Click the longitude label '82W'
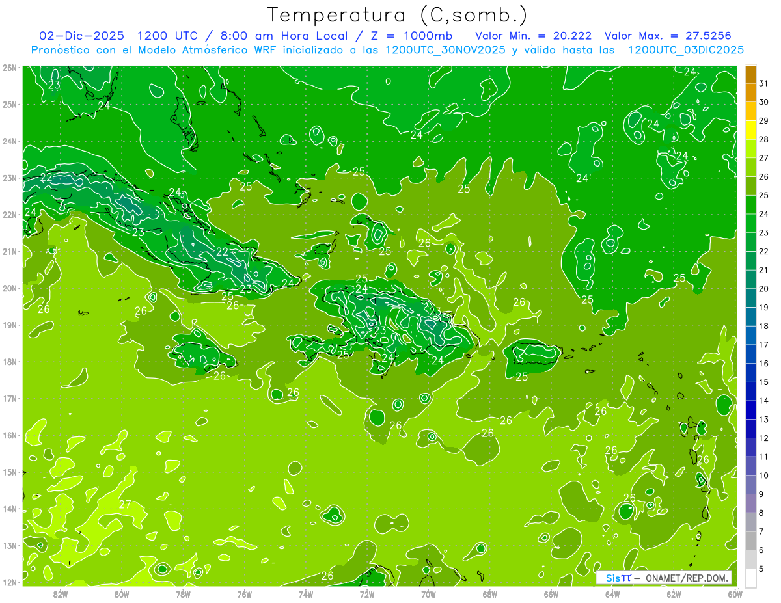781x603 pixels. [x=60, y=593]
